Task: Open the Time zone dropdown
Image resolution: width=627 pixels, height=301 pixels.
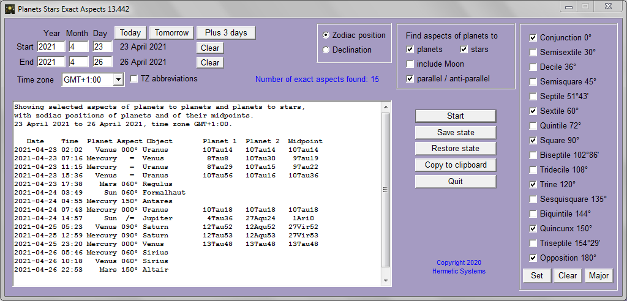Action: (118, 80)
